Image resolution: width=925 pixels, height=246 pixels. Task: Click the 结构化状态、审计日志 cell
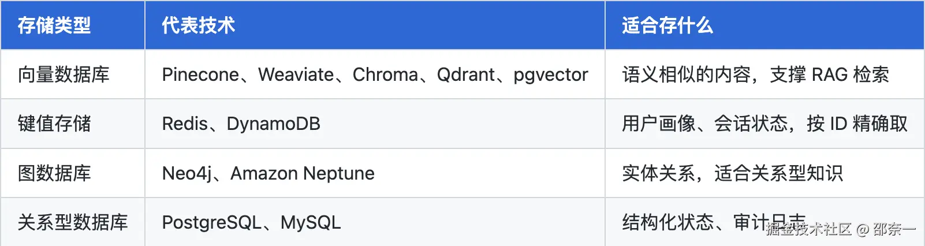point(764,222)
